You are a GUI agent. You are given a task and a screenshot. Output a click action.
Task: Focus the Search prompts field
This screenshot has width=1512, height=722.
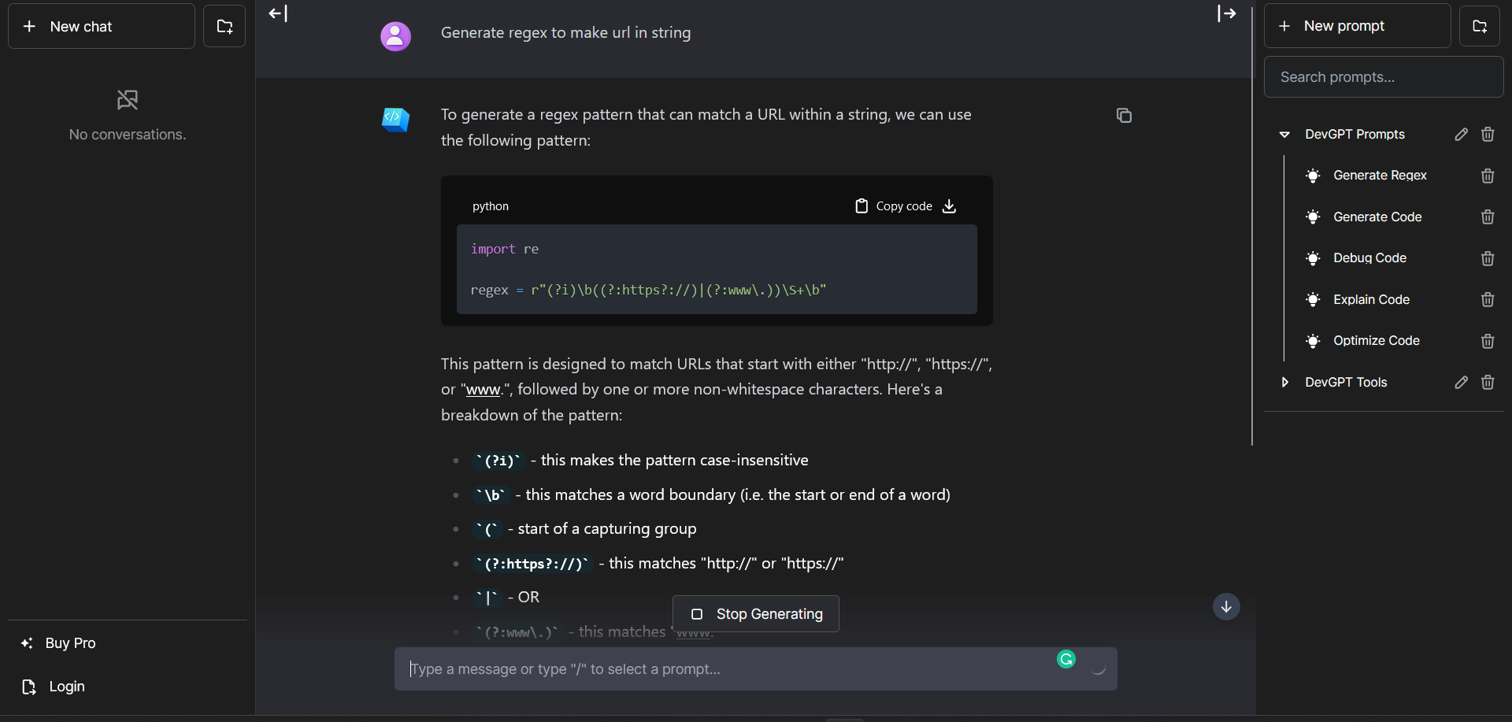pos(1383,77)
